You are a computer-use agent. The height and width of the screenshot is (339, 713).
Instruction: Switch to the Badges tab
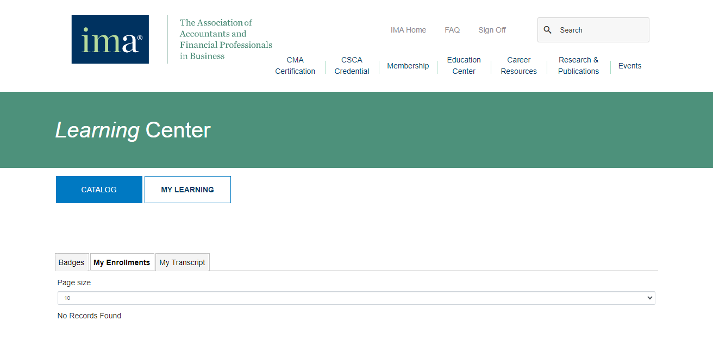tap(72, 262)
